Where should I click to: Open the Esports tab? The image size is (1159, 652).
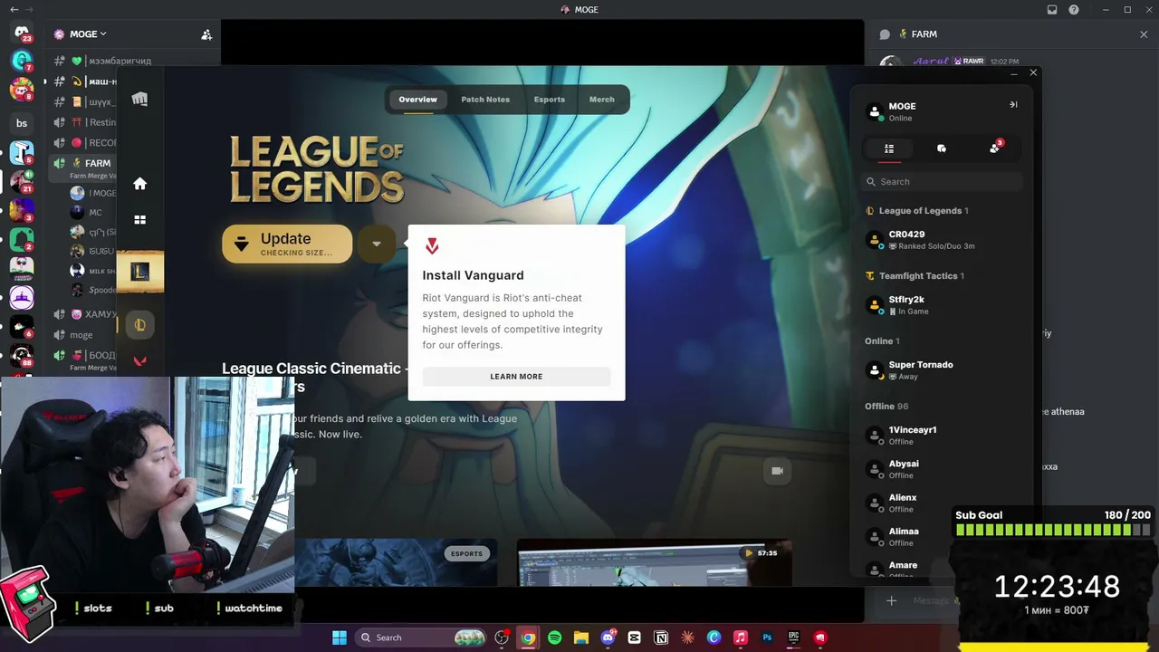pyautogui.click(x=549, y=100)
